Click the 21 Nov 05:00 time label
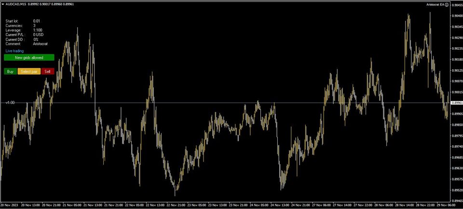463x209 pixels. pyautogui.click(x=72, y=205)
